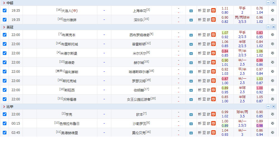This screenshot has height=145, width=279.
Task: Close the 比甲 section with X button
Action: point(273,107)
